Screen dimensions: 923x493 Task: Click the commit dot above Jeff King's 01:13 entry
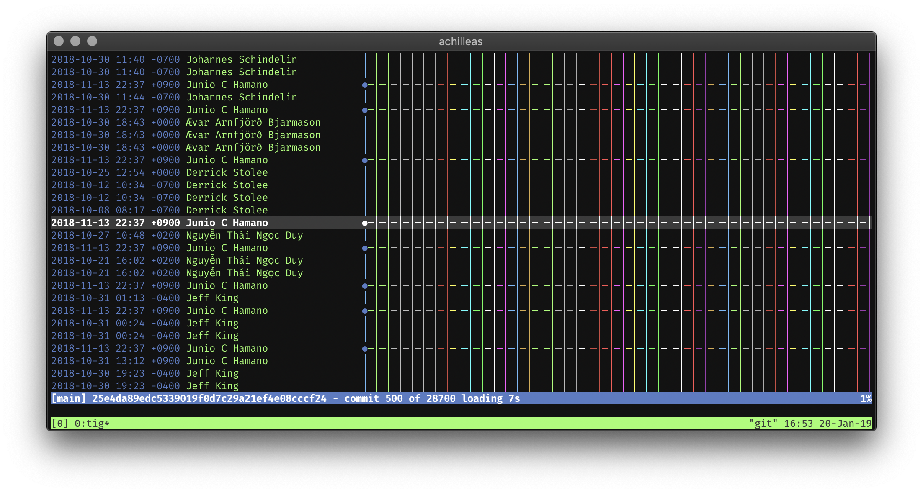pyautogui.click(x=365, y=285)
